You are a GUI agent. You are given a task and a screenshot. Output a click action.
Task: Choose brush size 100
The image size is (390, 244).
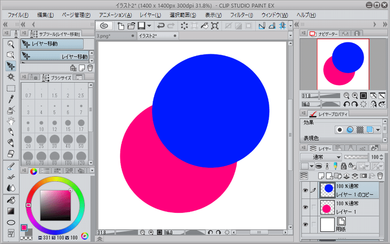click(68, 158)
